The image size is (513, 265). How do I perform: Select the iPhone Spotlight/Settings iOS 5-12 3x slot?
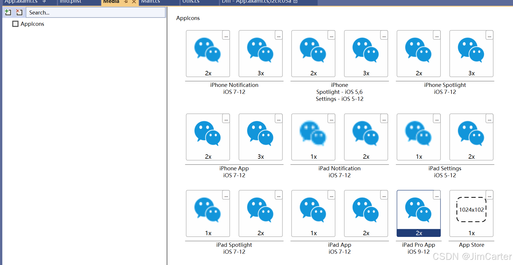[x=366, y=54]
